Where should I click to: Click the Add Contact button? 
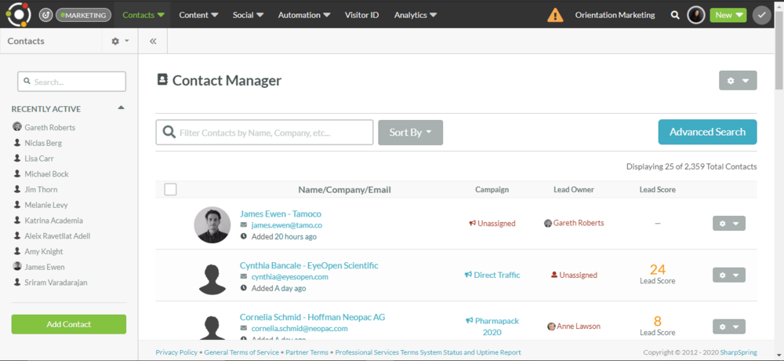point(69,324)
